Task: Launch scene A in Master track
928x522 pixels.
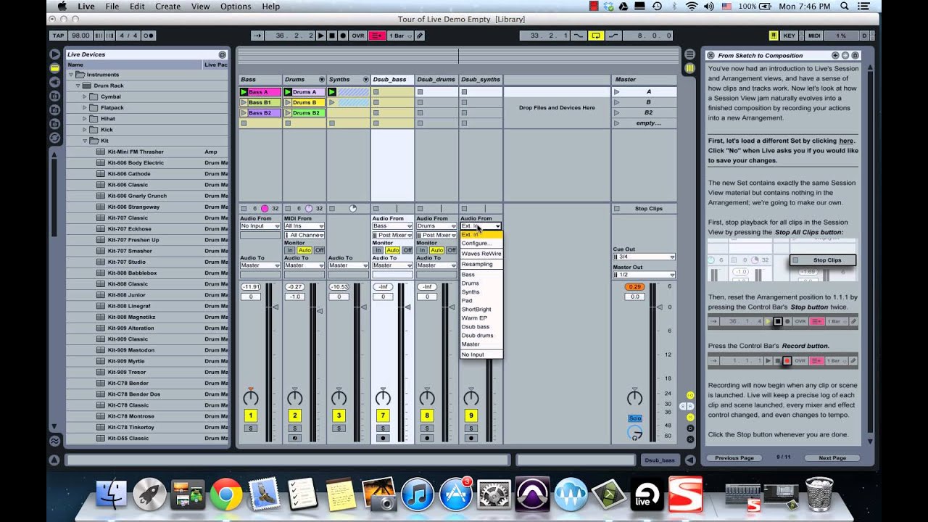Action: (617, 92)
